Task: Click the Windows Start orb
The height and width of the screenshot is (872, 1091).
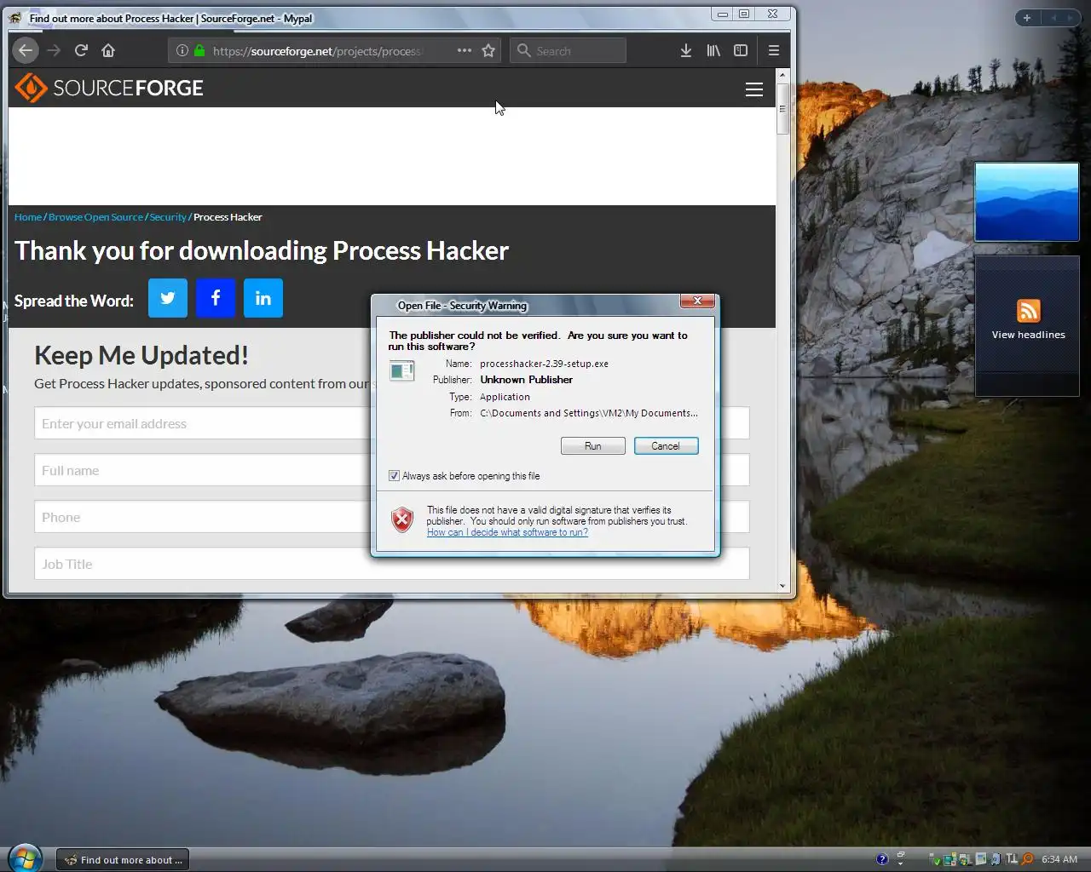Action: (x=24, y=858)
